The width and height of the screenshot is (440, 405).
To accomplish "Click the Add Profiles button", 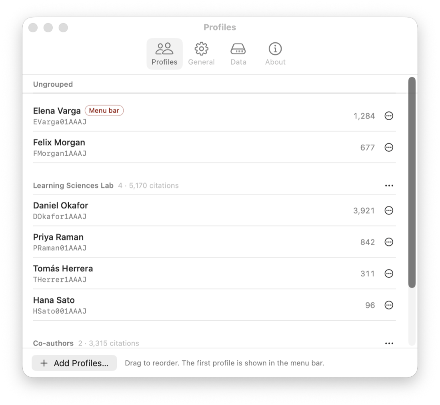I will pos(74,363).
